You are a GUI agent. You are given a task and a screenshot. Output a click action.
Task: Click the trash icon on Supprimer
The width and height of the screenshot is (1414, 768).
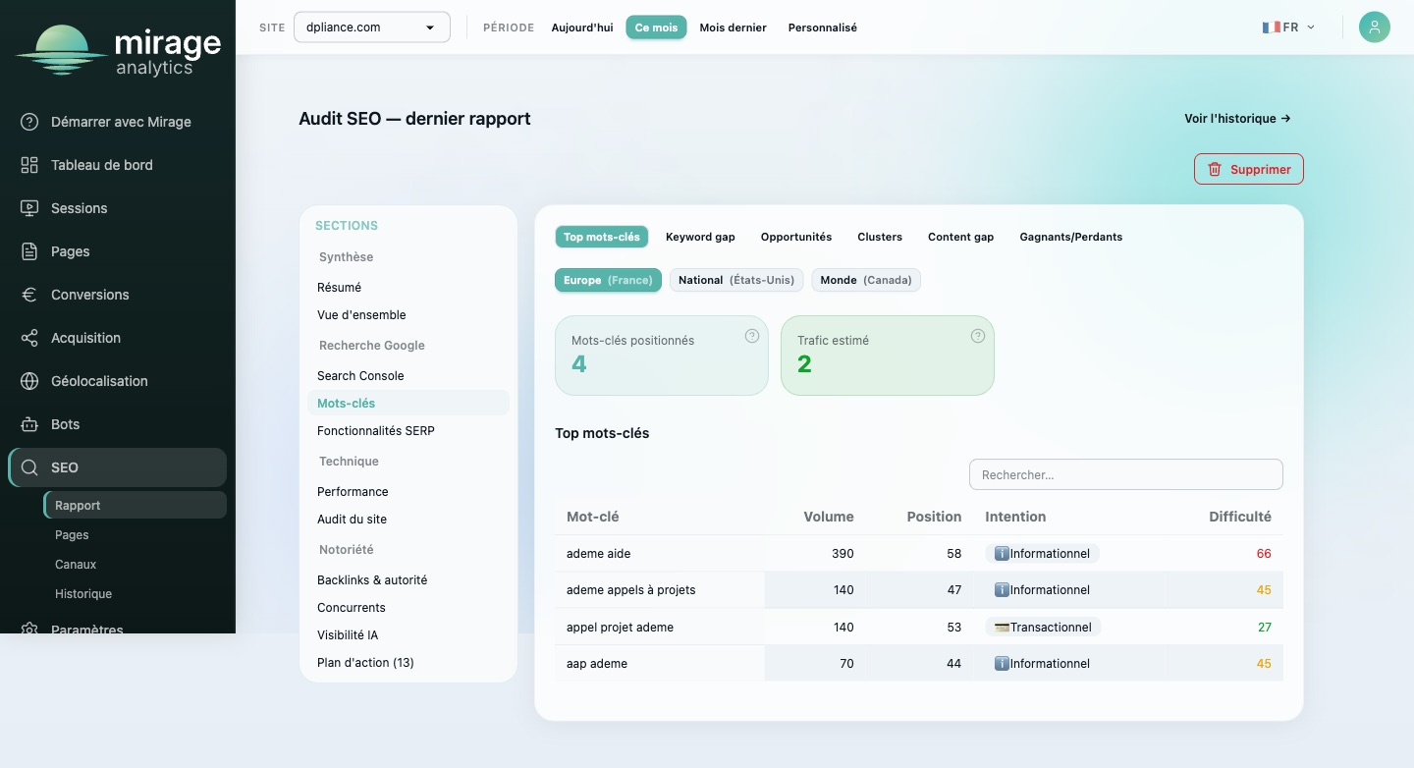click(1215, 169)
